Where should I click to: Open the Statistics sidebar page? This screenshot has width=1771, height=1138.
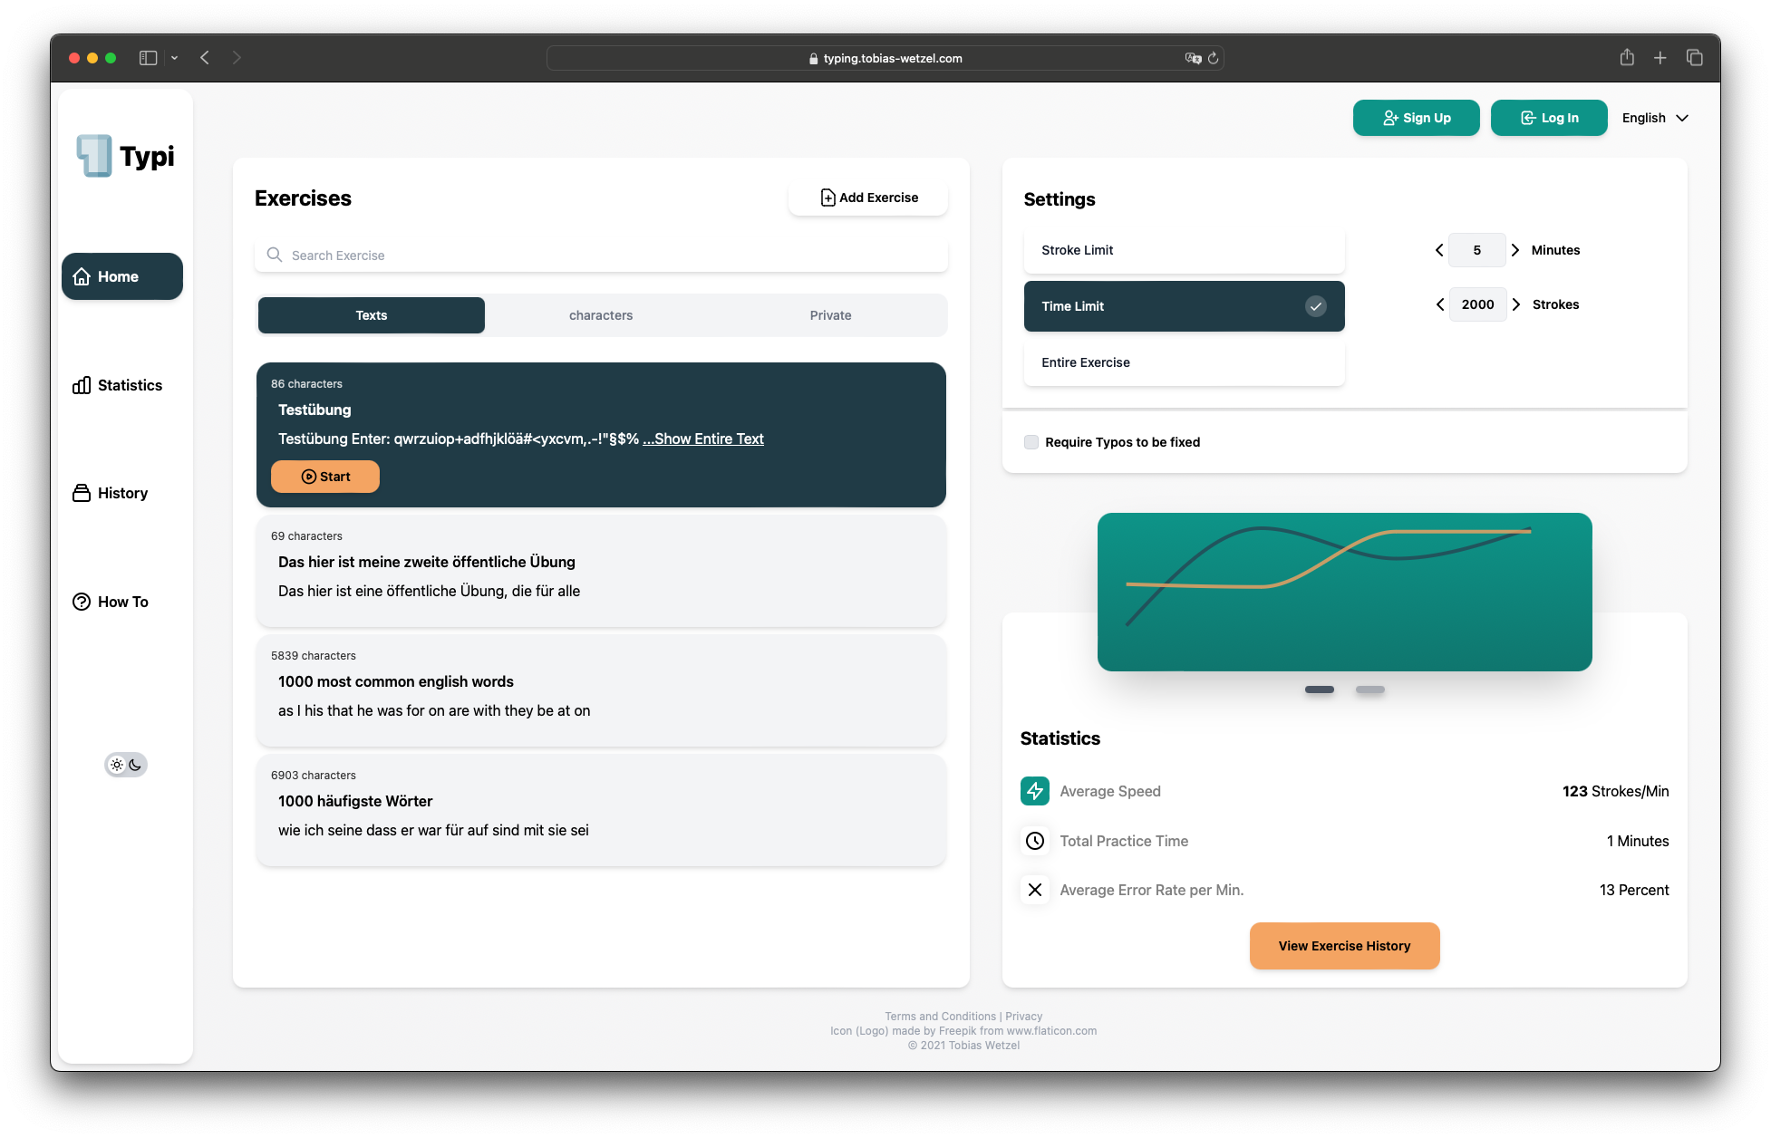pos(118,385)
